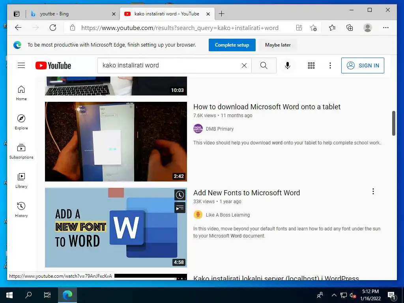Open the Add A New Font thumbnail

tap(116, 228)
